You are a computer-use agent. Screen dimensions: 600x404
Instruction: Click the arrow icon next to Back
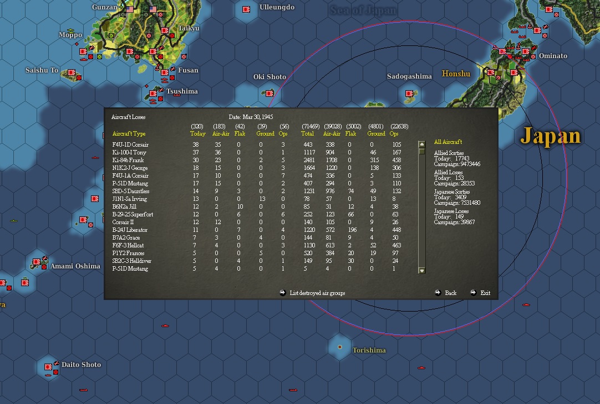coord(438,293)
